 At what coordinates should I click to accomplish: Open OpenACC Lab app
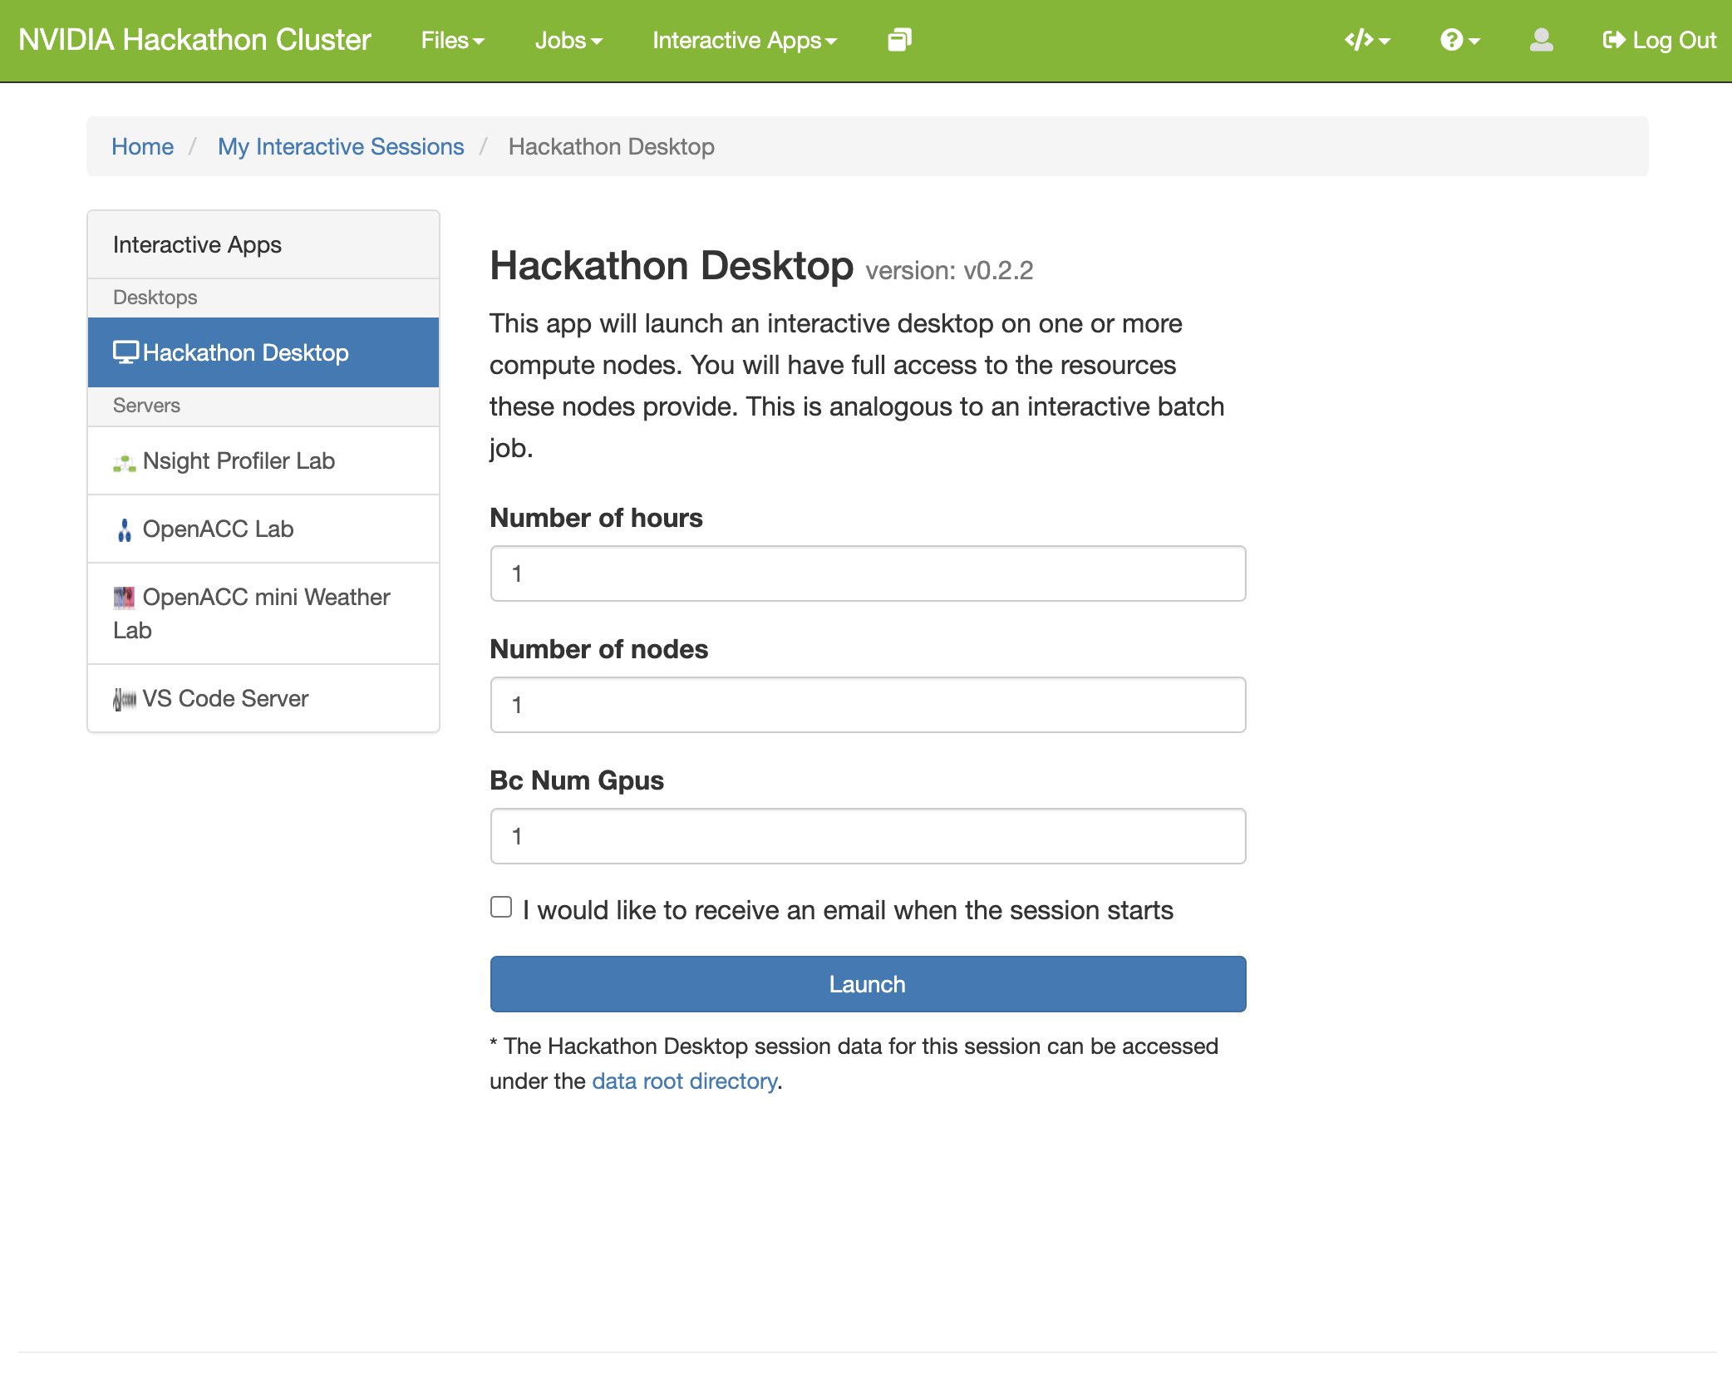click(x=263, y=529)
